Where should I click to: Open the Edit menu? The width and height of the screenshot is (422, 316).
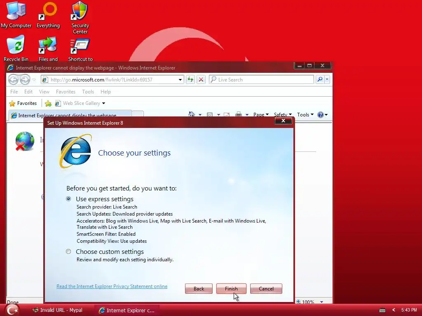28,92
